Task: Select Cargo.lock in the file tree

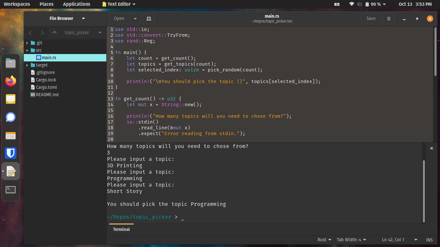Action: (x=65, y=80)
